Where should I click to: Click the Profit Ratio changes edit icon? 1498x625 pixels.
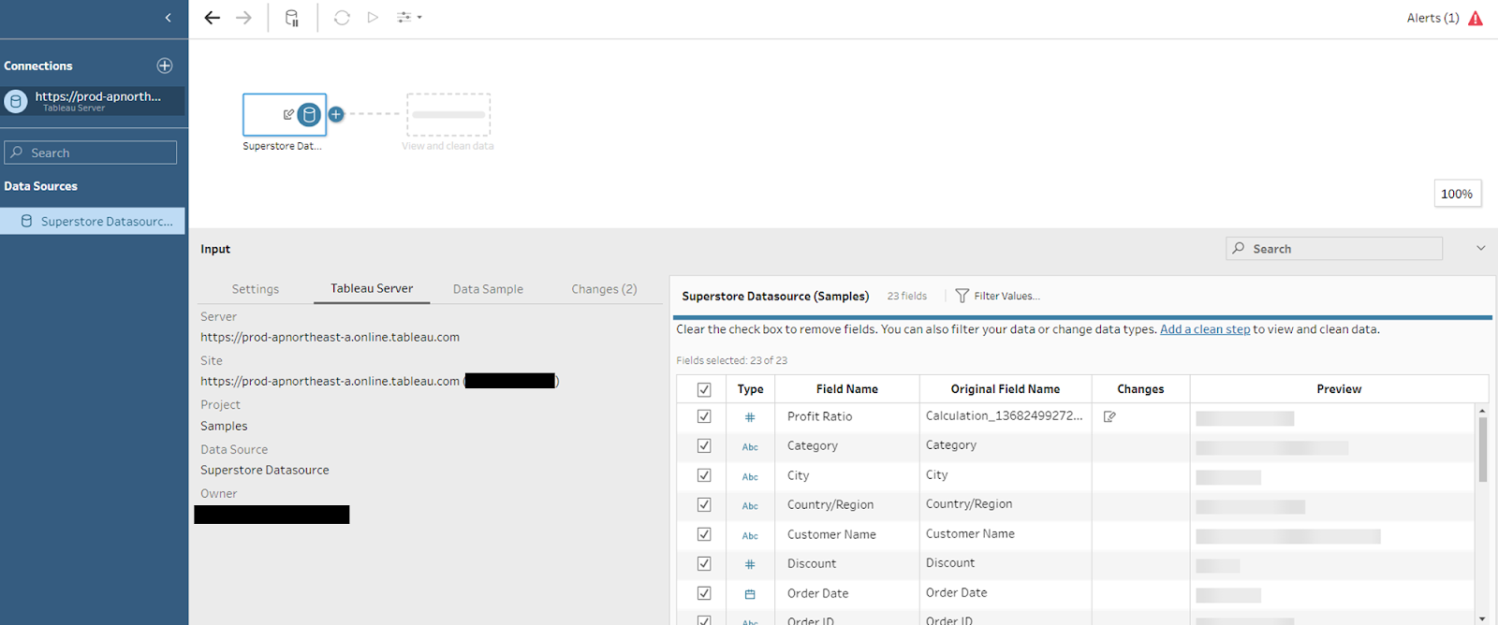(x=1109, y=416)
